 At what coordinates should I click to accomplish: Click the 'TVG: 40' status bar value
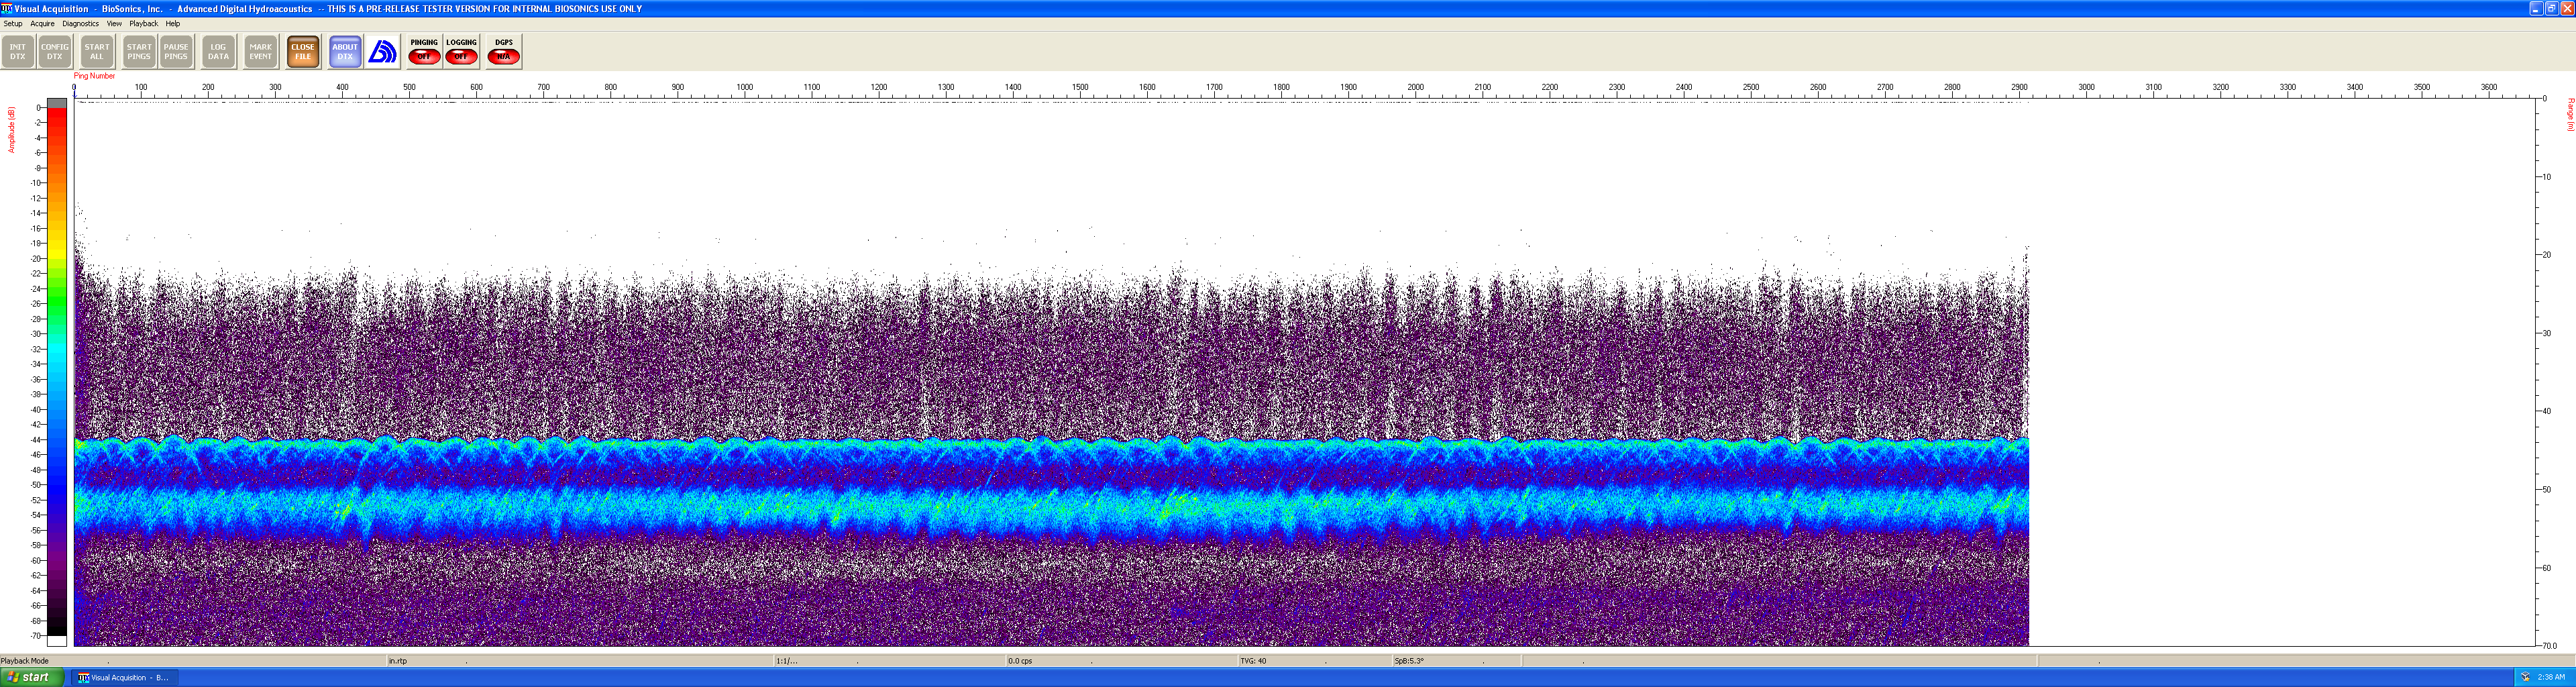[x=1253, y=661]
